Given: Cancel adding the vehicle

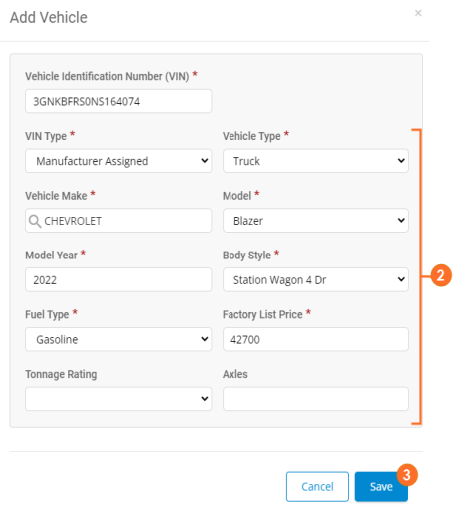Looking at the screenshot, I should [x=317, y=487].
